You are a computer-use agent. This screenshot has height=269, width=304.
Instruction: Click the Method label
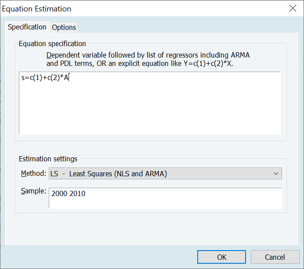tap(33, 173)
